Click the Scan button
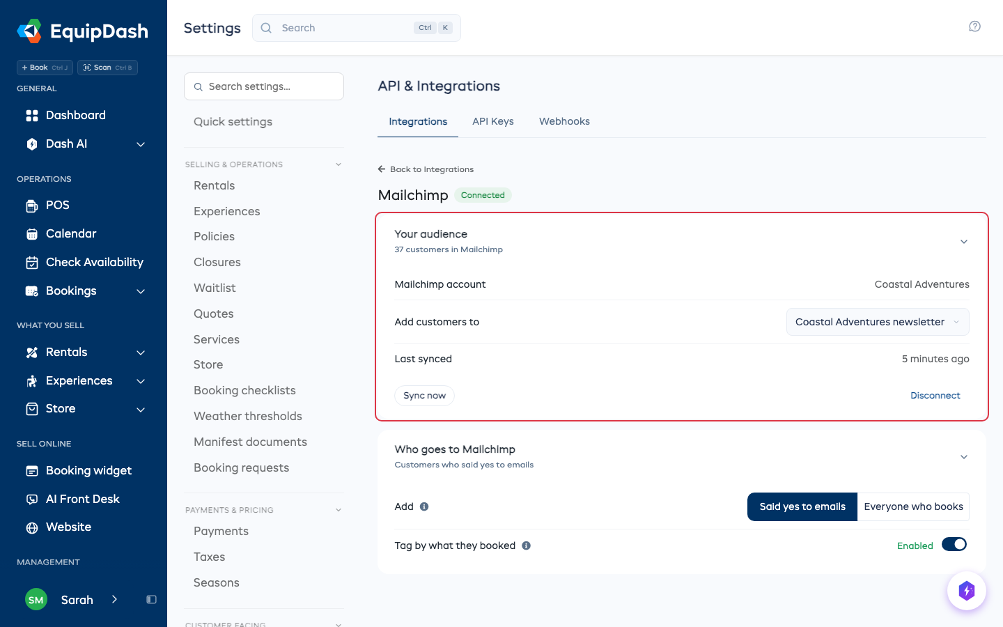The height and width of the screenshot is (627, 1003). pyautogui.click(x=107, y=68)
